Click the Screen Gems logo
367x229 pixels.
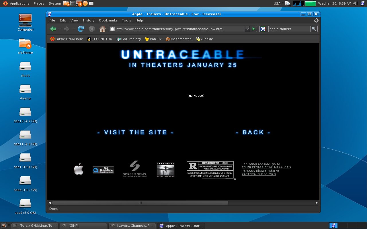click(135, 169)
